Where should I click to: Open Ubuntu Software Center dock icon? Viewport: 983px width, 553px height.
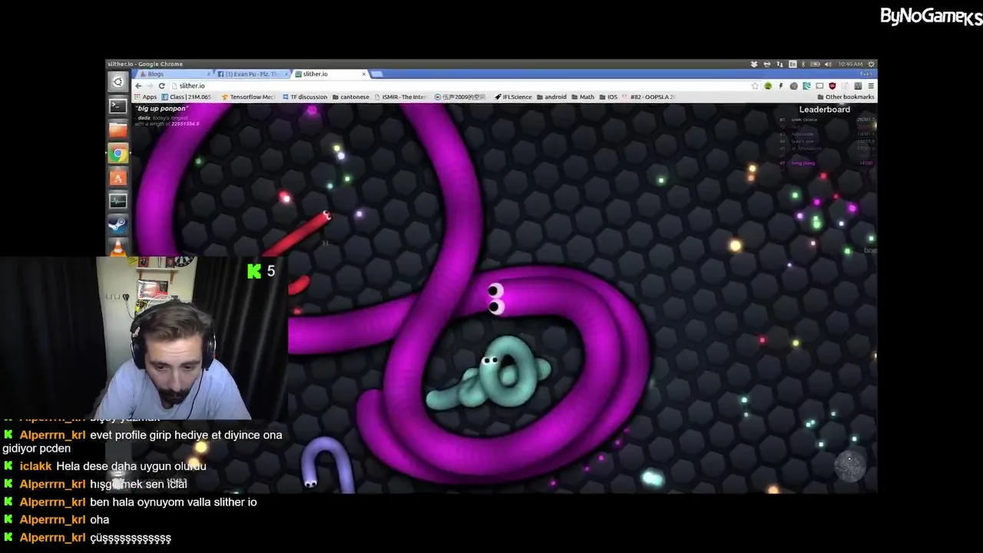pyautogui.click(x=117, y=178)
